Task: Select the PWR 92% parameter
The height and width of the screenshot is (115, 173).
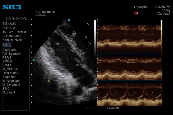Action: (x=9, y=50)
